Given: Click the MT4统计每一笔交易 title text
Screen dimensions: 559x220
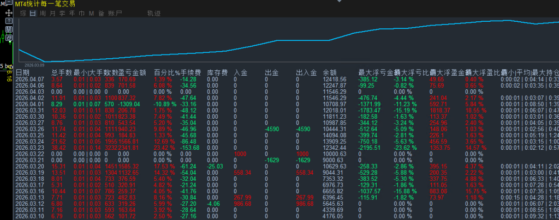Looking at the screenshot, I should (45, 4).
